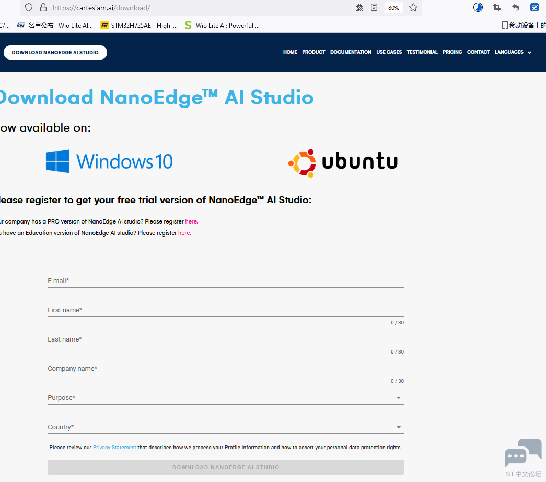Screen dimensions: 546x482
Task: Click the undo arrow toolbar icon
Action: pos(516,7)
